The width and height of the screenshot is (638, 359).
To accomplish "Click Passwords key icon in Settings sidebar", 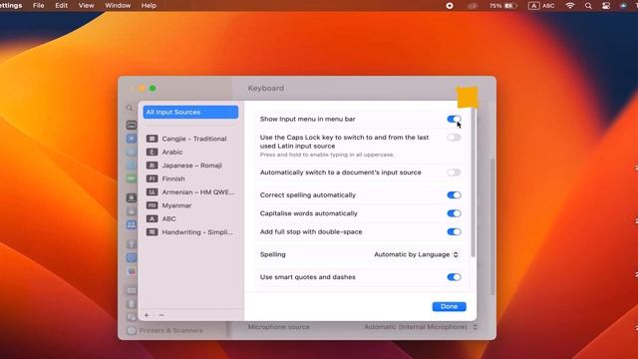I will tap(131, 244).
